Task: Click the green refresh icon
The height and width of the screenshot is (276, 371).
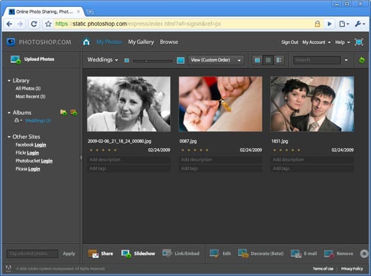Action: 362,61
